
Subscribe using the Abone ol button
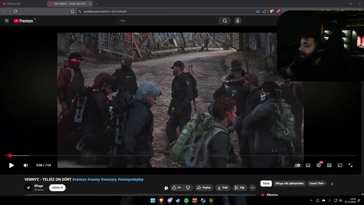pos(57,188)
